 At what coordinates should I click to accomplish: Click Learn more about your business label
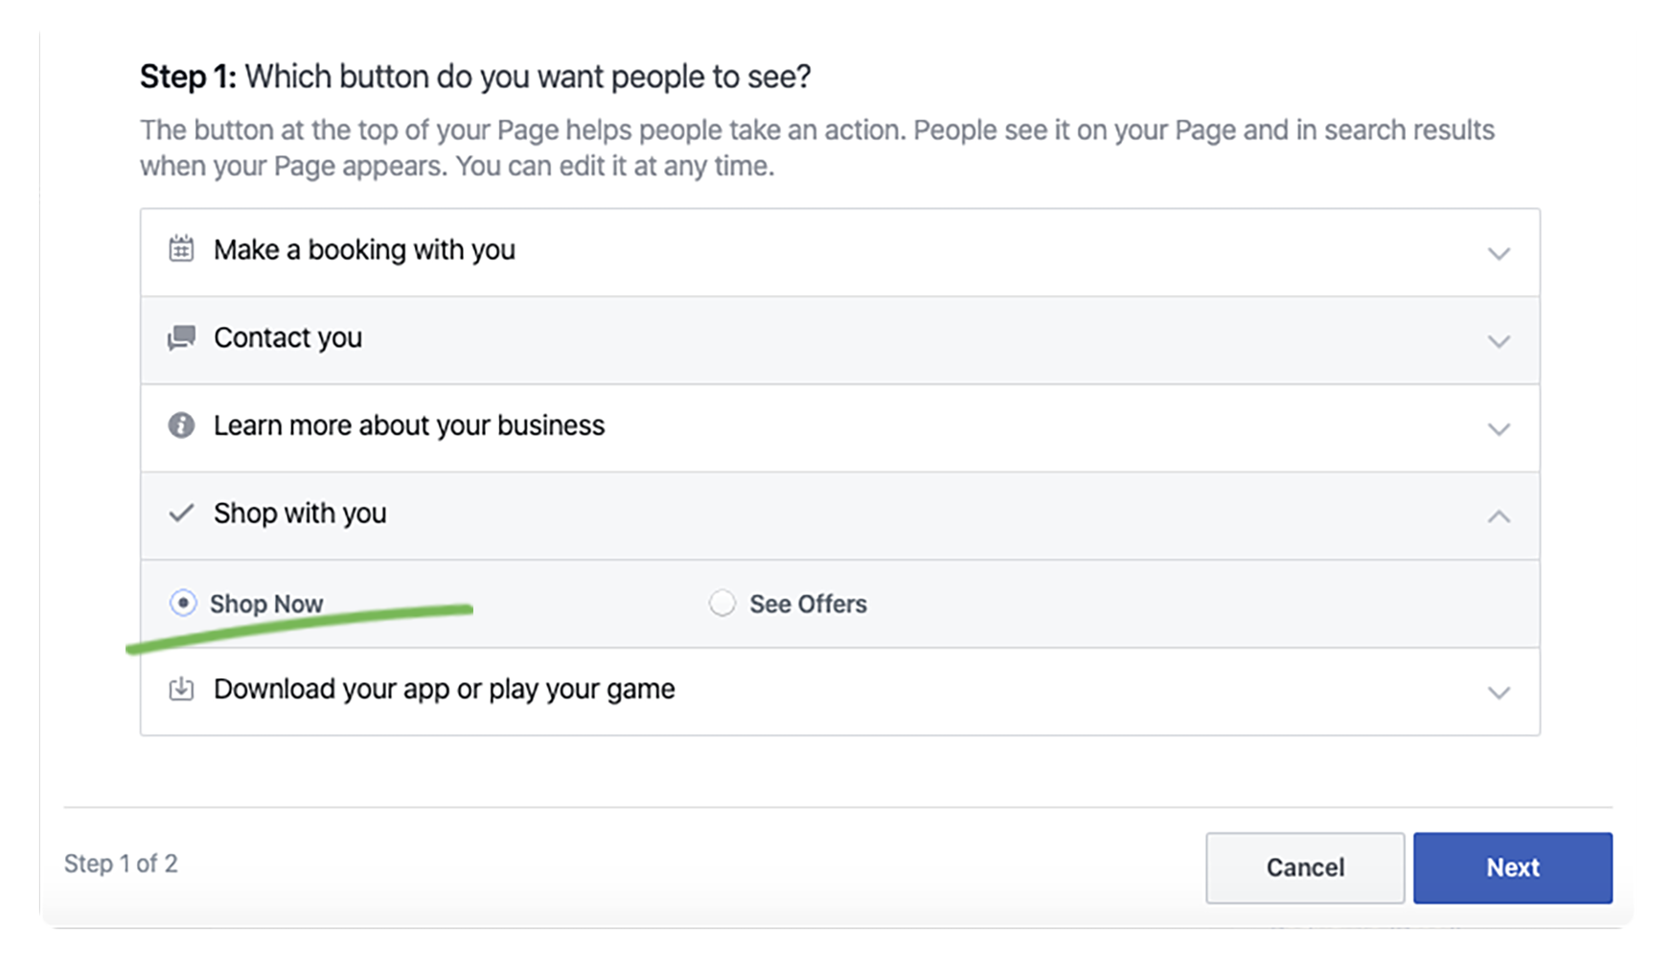coord(409,425)
